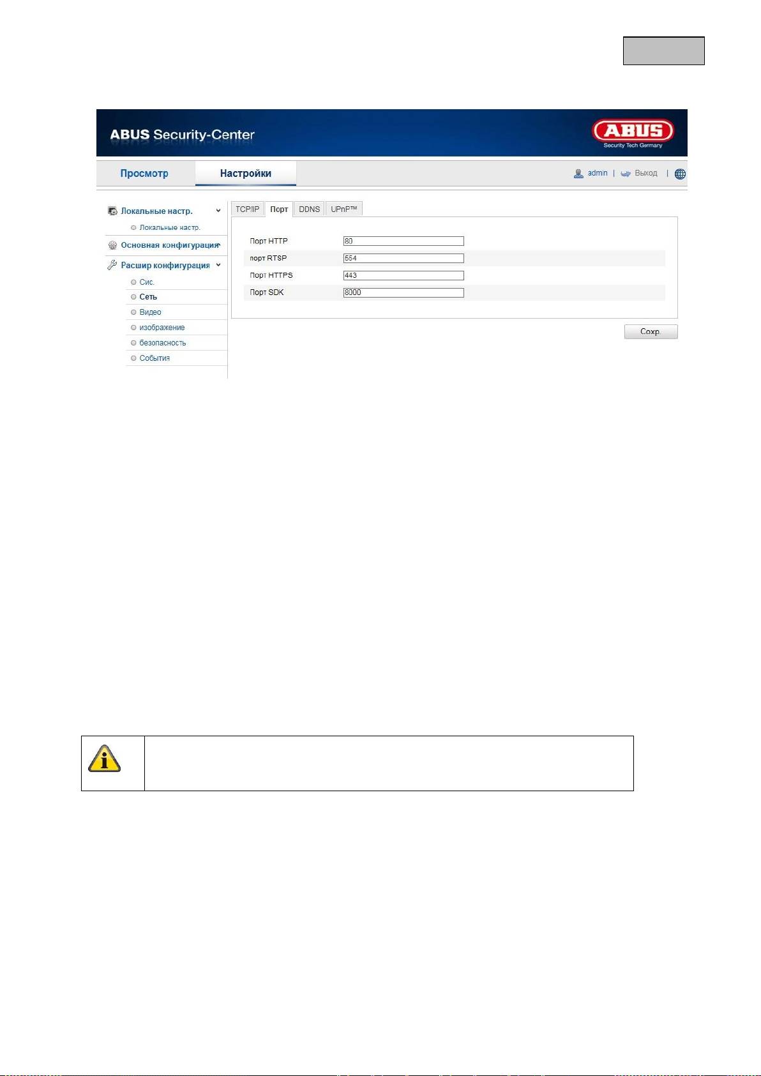Switch to the Просмотр tab
The width and height of the screenshot is (761, 1076).
(144, 174)
